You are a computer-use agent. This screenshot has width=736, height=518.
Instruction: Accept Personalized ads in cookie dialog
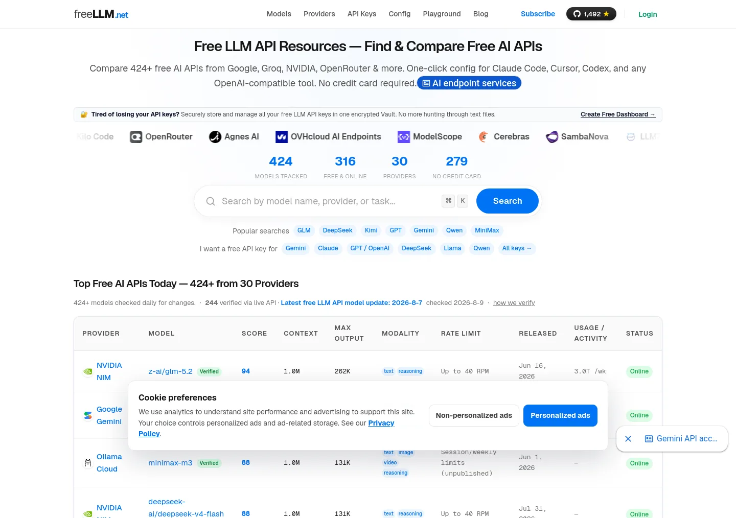pos(560,415)
